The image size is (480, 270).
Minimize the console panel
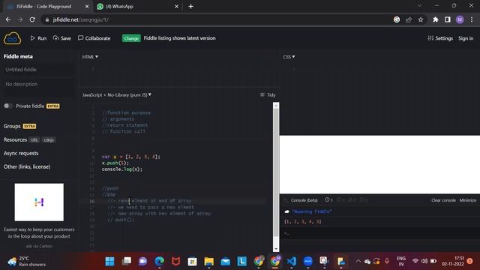click(468, 200)
